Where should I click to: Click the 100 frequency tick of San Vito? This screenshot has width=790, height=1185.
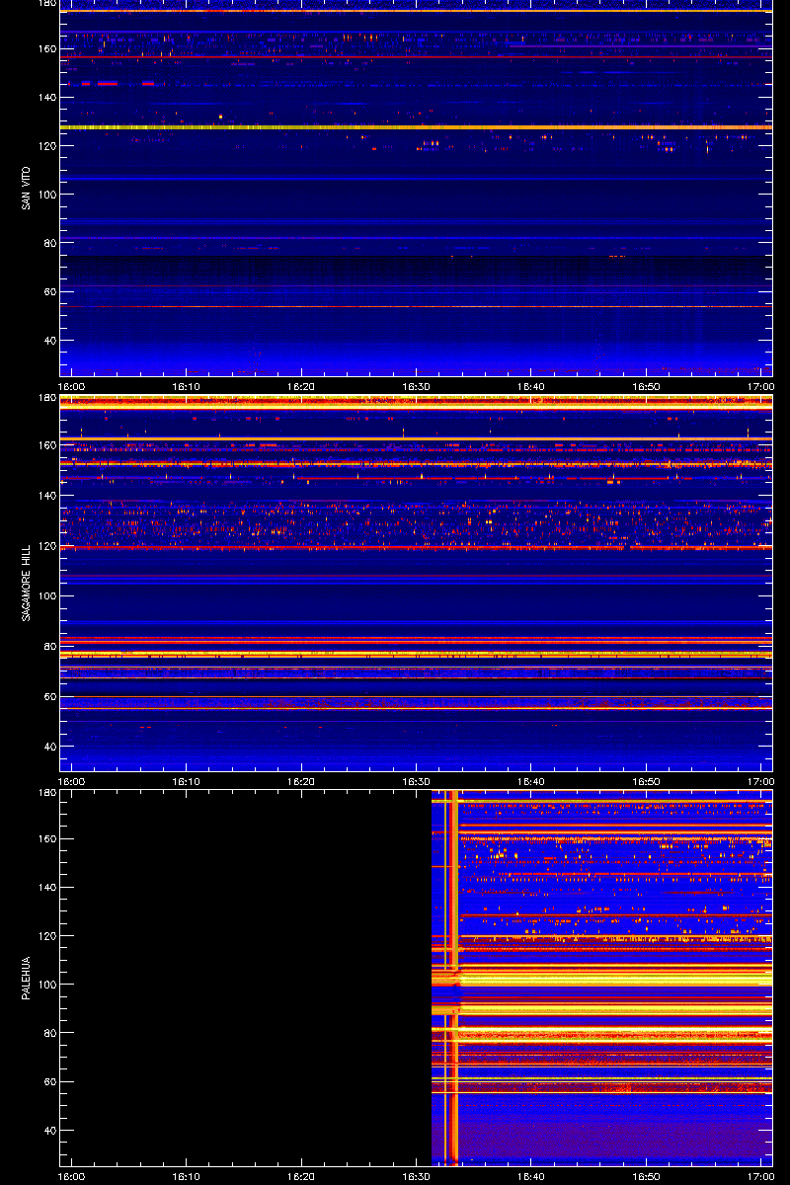[45, 195]
